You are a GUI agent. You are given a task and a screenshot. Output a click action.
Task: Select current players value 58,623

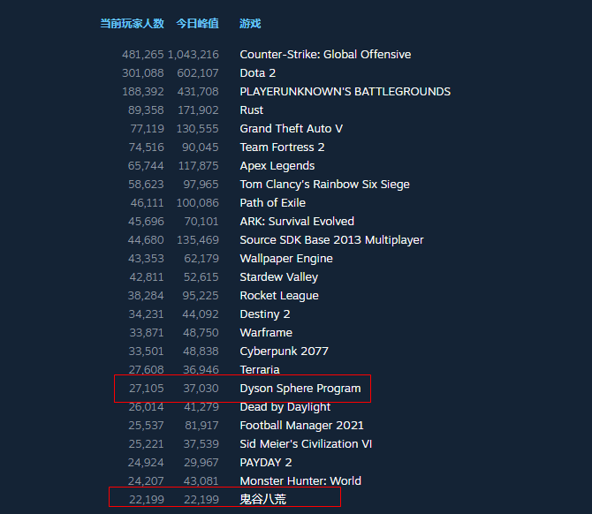146,185
